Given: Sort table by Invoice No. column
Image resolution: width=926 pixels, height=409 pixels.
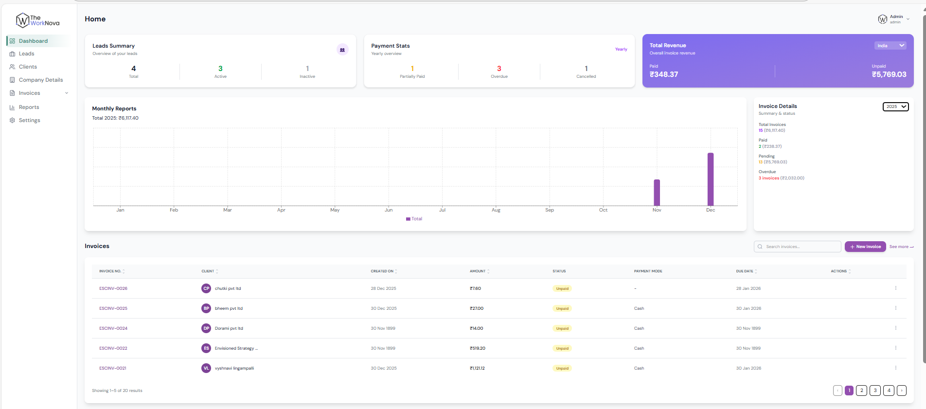Looking at the screenshot, I should (x=112, y=271).
